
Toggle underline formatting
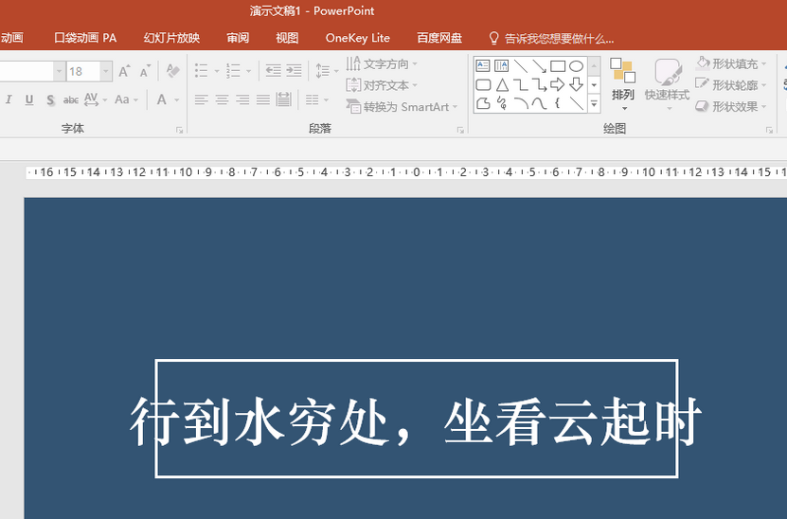click(x=29, y=99)
